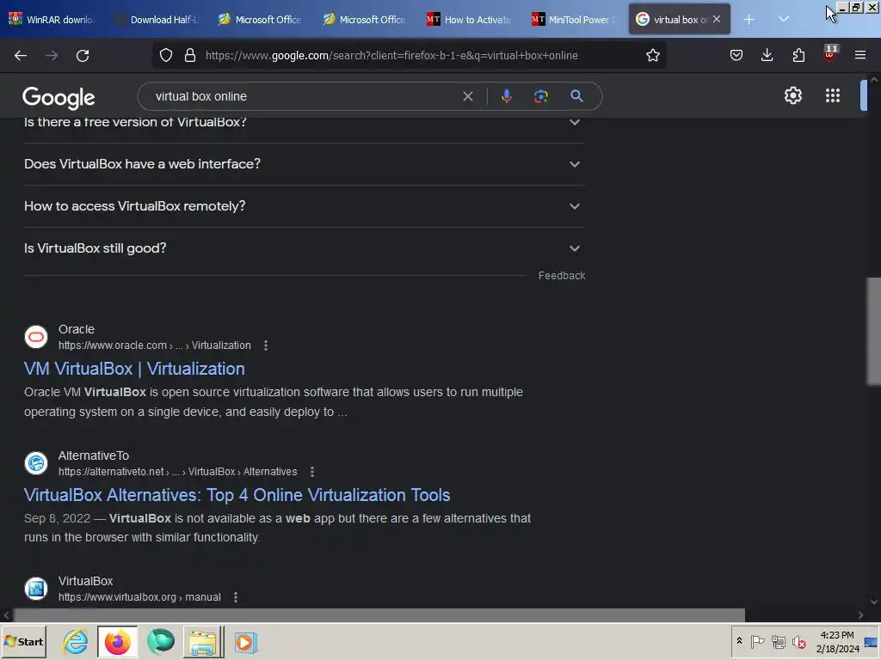Open the Save to Pocket icon
The width and height of the screenshot is (881, 660).
pyautogui.click(x=736, y=56)
